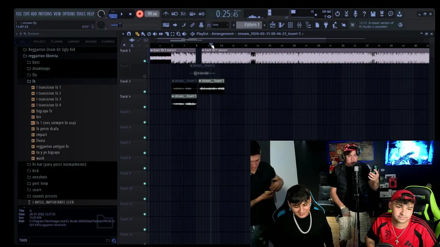Open the Piano roll view icon

pyautogui.click(x=282, y=25)
